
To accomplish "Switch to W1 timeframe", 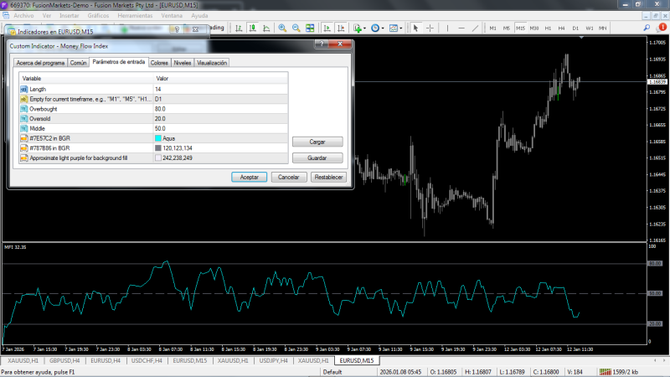I will 590,28.
